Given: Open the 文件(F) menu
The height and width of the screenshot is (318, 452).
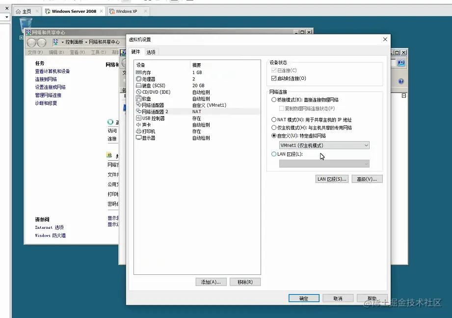Looking at the screenshot, I should 35,52.
